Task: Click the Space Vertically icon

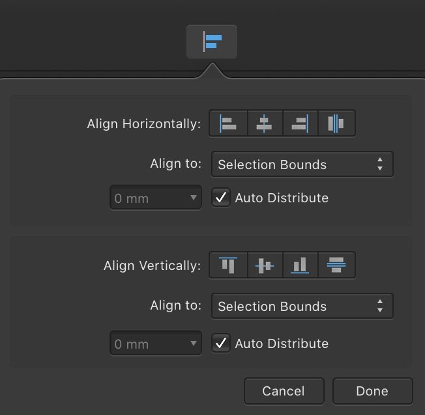Action: coord(336,265)
